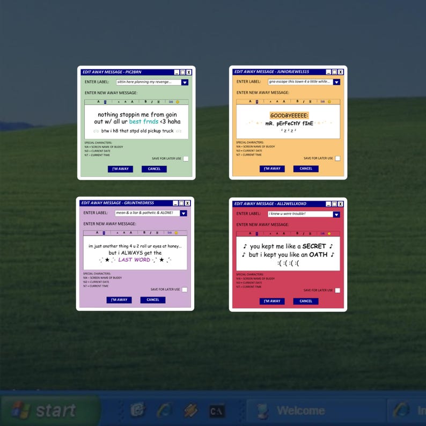Click largest font size A in PIC2BRN window
The image size is (426, 426).
pos(132,101)
